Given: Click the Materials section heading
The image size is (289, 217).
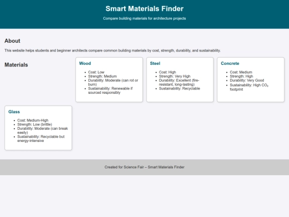Looking at the screenshot, I should (16, 65).
